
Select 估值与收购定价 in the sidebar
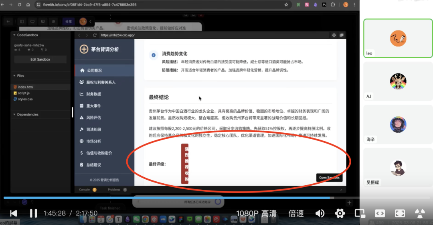coord(104,153)
